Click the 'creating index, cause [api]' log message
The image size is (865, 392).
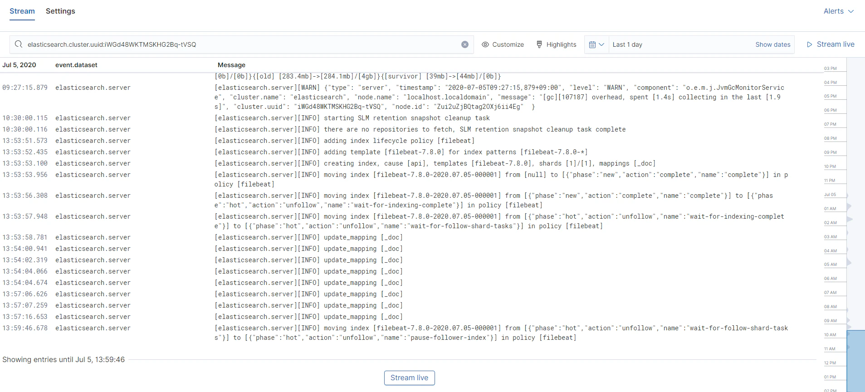(x=435, y=163)
